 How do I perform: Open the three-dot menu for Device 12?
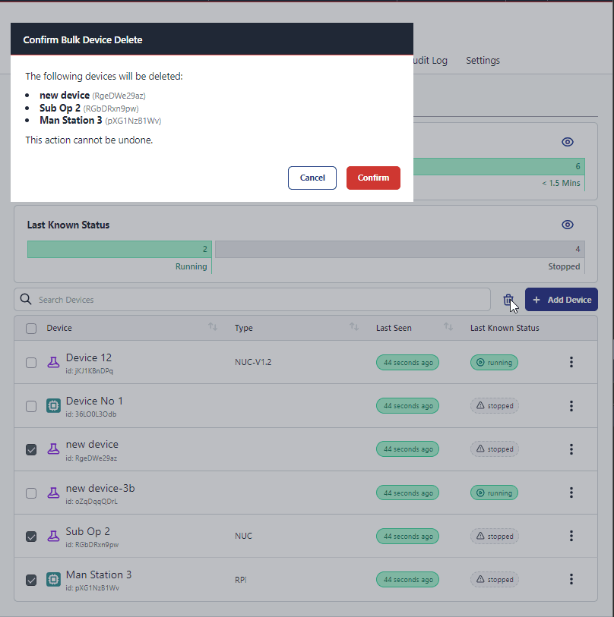pos(571,362)
